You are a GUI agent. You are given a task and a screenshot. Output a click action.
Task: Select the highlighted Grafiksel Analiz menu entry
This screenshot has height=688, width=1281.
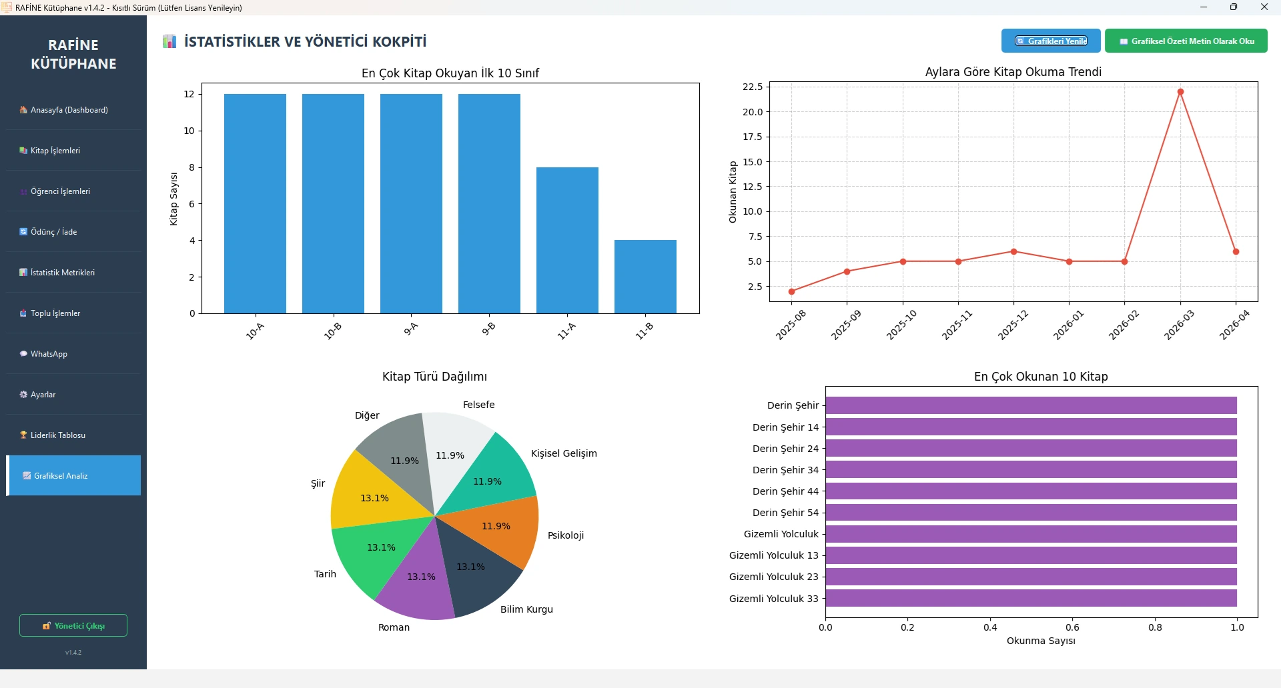pyautogui.click(x=73, y=476)
